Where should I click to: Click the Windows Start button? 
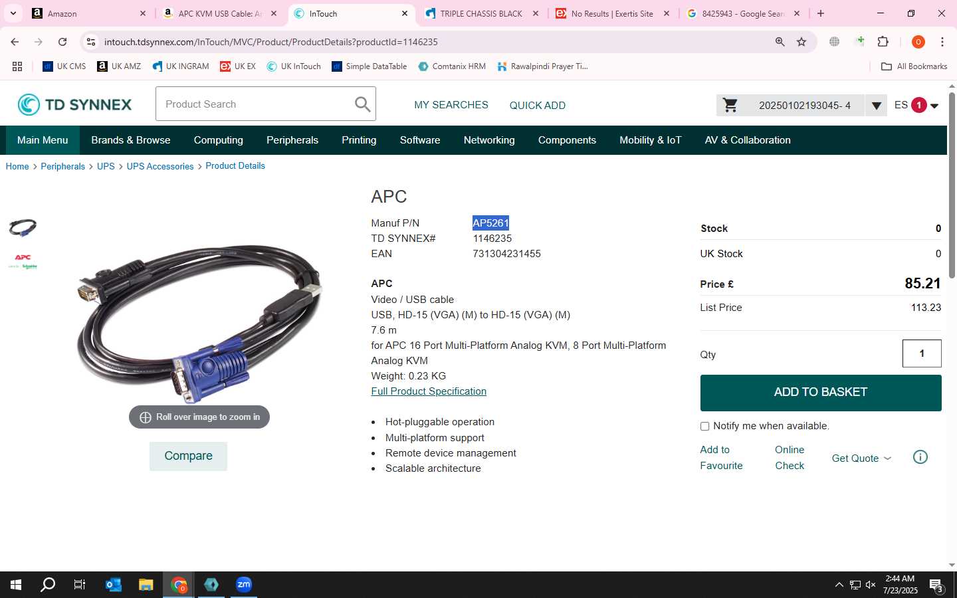16,585
